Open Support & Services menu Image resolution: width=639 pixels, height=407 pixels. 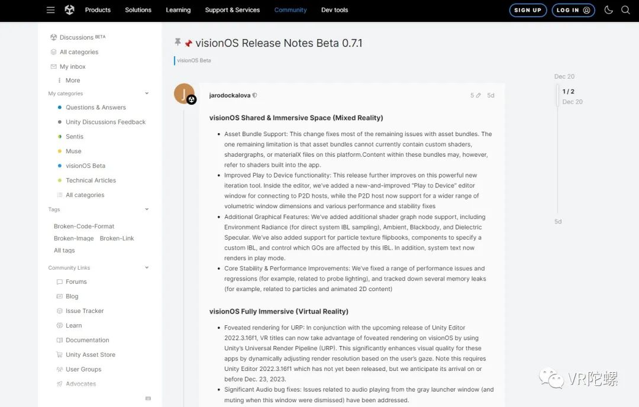tap(233, 10)
